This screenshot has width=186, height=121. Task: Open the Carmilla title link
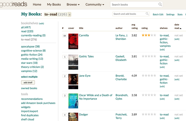point(84,35)
